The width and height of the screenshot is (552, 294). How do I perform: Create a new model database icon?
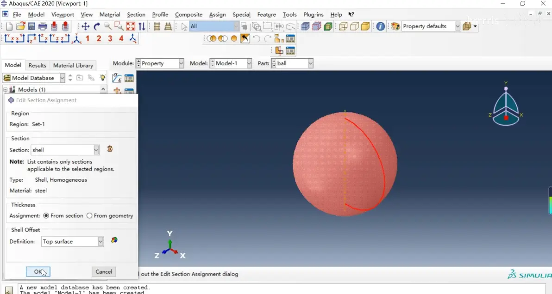[x=9, y=26]
